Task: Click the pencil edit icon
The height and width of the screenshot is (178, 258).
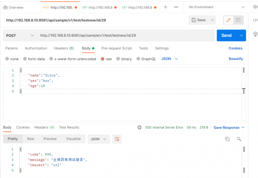Action: click(228, 20)
